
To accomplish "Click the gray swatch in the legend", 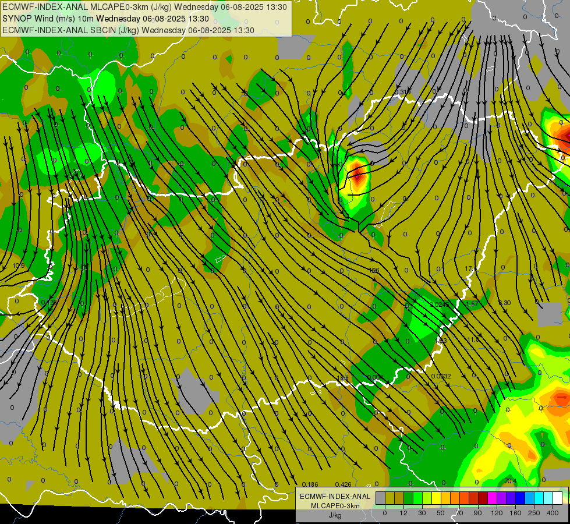I will pos(381,498).
